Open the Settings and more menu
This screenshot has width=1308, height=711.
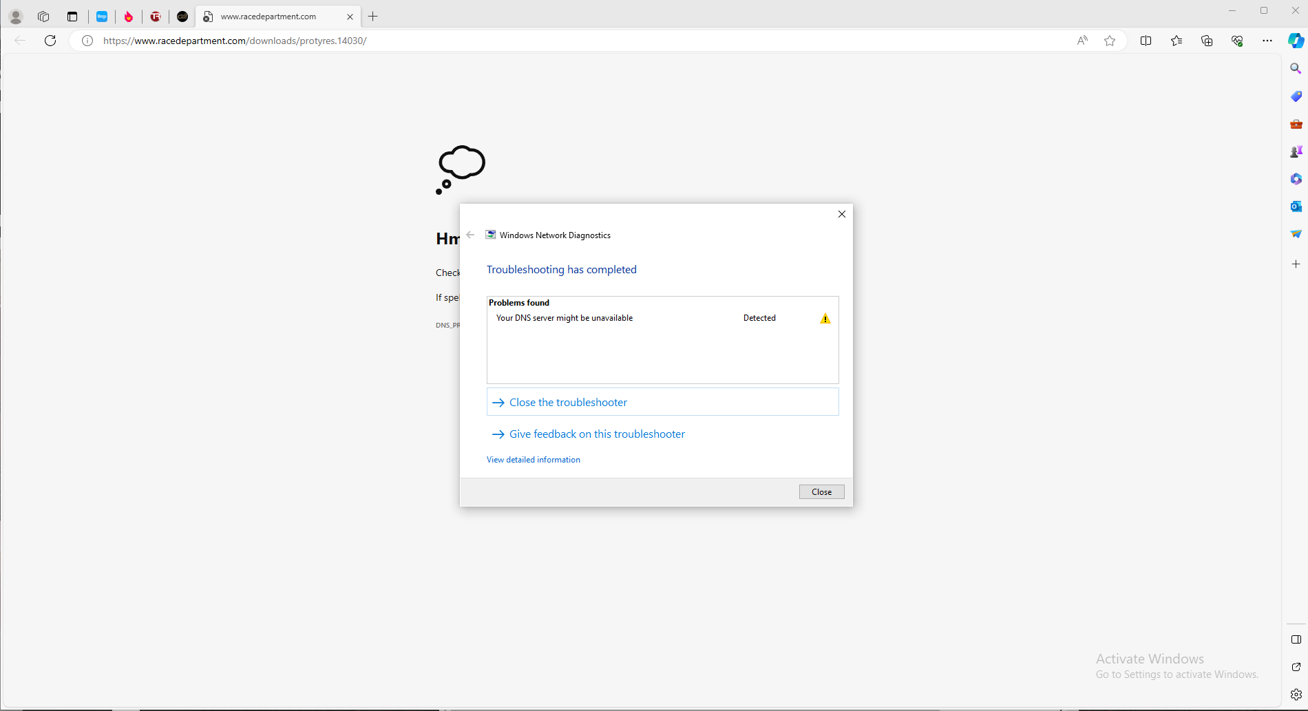pos(1267,41)
